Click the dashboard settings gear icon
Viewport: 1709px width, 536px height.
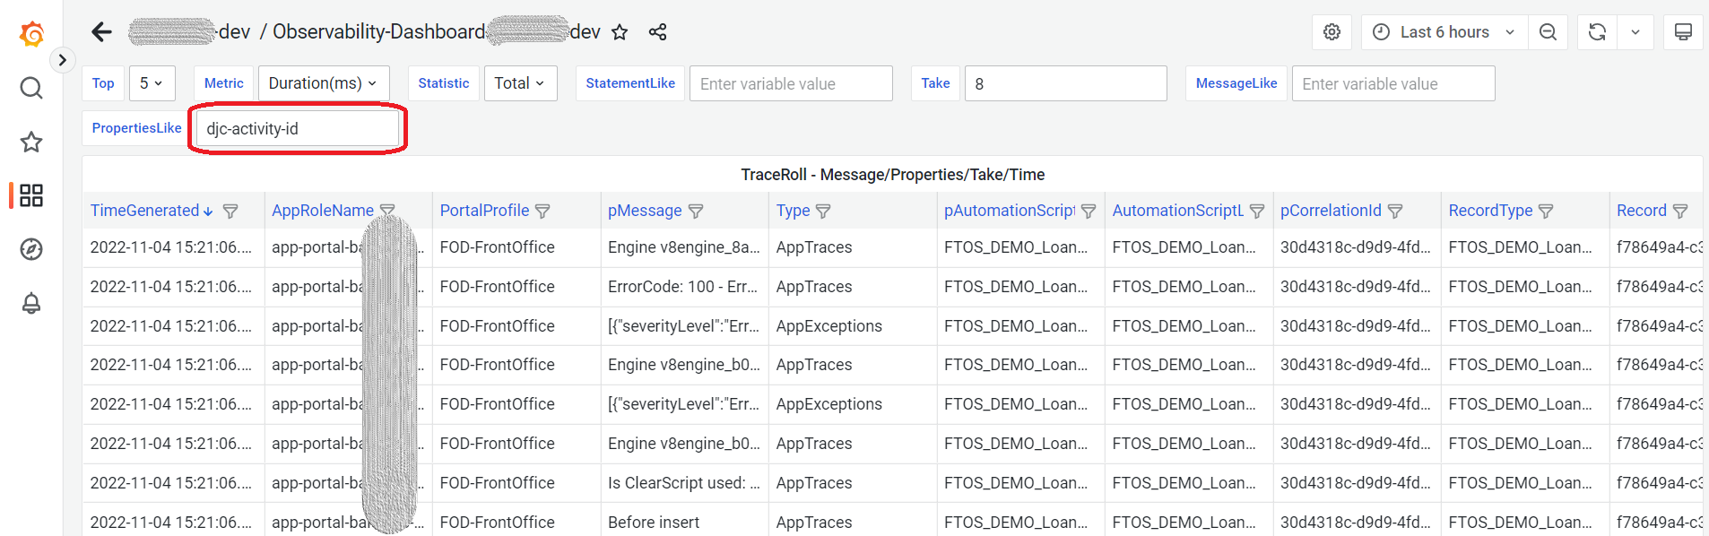pyautogui.click(x=1332, y=32)
